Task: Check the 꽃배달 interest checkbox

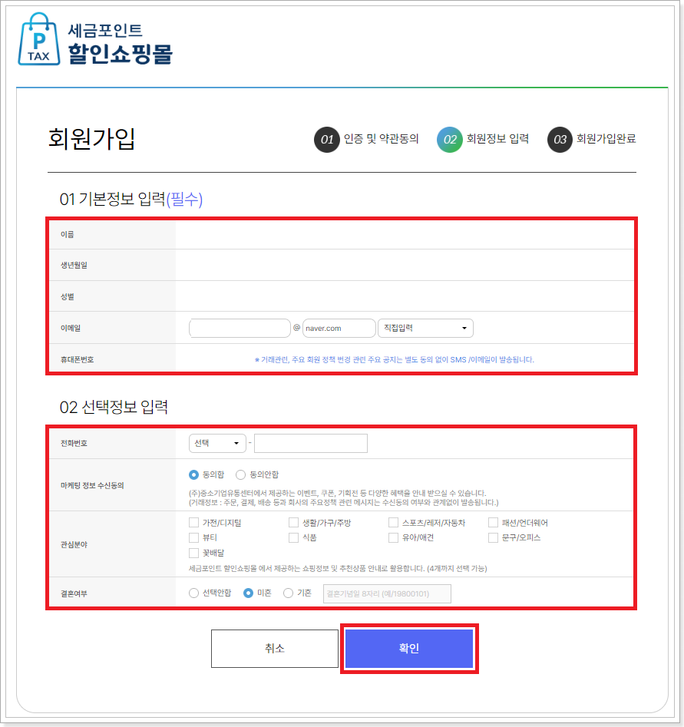Action: (x=193, y=553)
